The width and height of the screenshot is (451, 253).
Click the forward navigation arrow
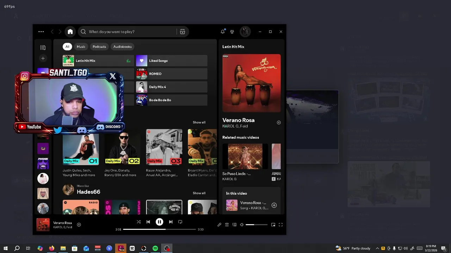click(x=60, y=32)
